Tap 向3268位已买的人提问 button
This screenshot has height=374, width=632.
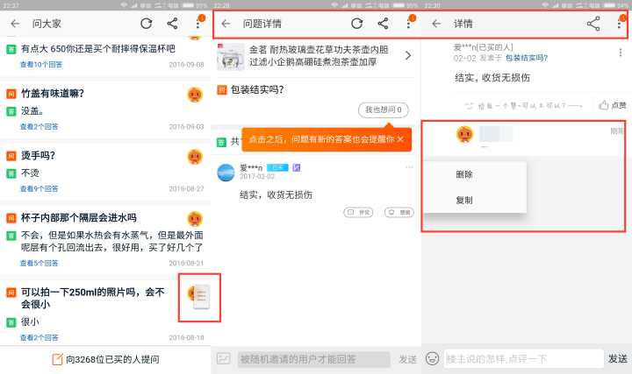click(105, 359)
